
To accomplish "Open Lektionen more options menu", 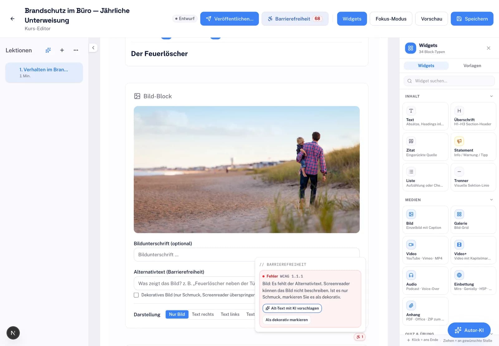I will [76, 50].
